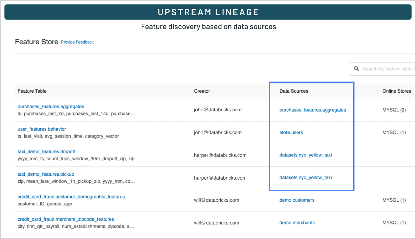Open datasets.nyc_yellow_taxi in the pickup row
416x239 pixels.
[305, 177]
